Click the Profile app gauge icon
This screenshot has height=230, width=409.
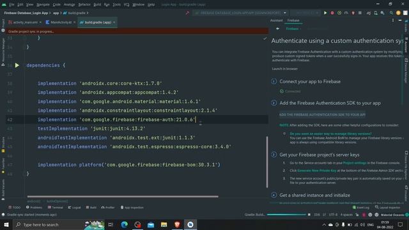click(346, 13)
